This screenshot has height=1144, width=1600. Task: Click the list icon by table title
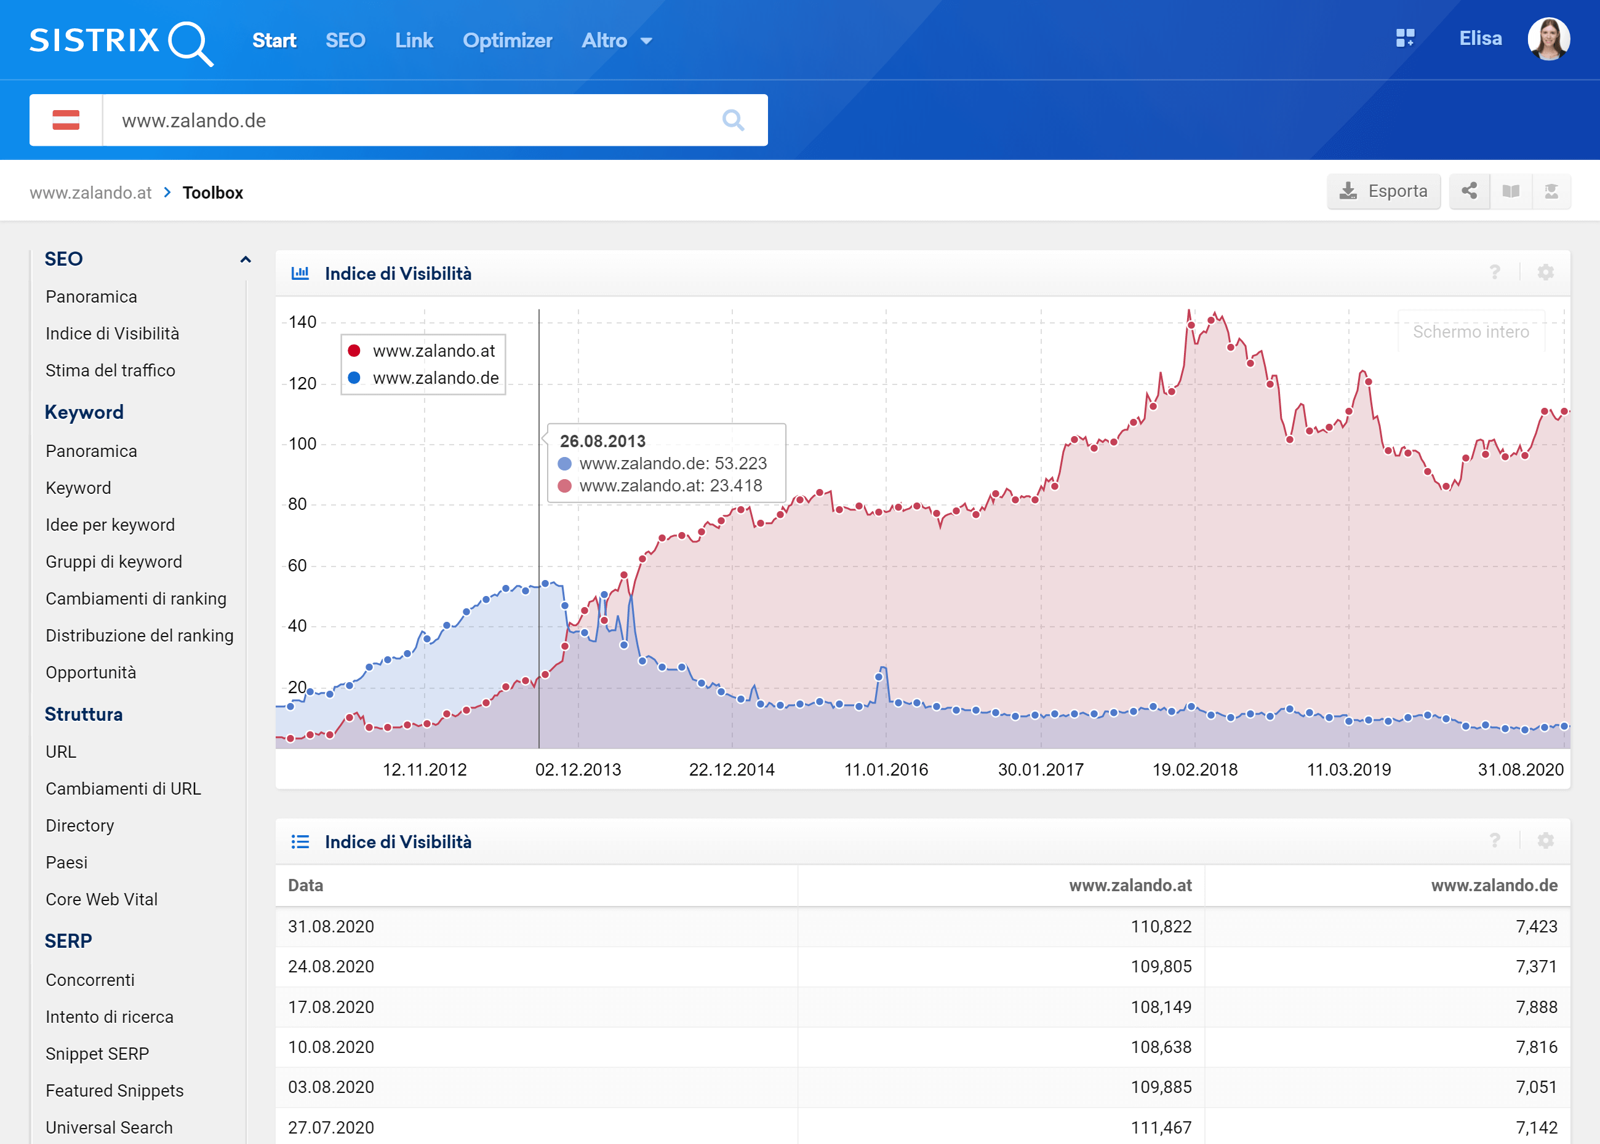click(x=300, y=841)
